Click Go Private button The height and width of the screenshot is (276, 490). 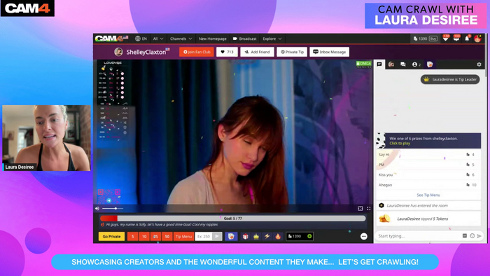[x=111, y=236]
